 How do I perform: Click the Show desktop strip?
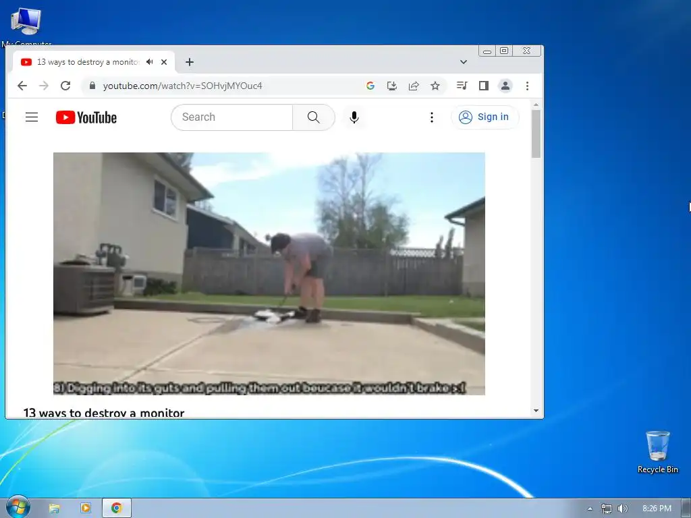[x=686, y=509]
